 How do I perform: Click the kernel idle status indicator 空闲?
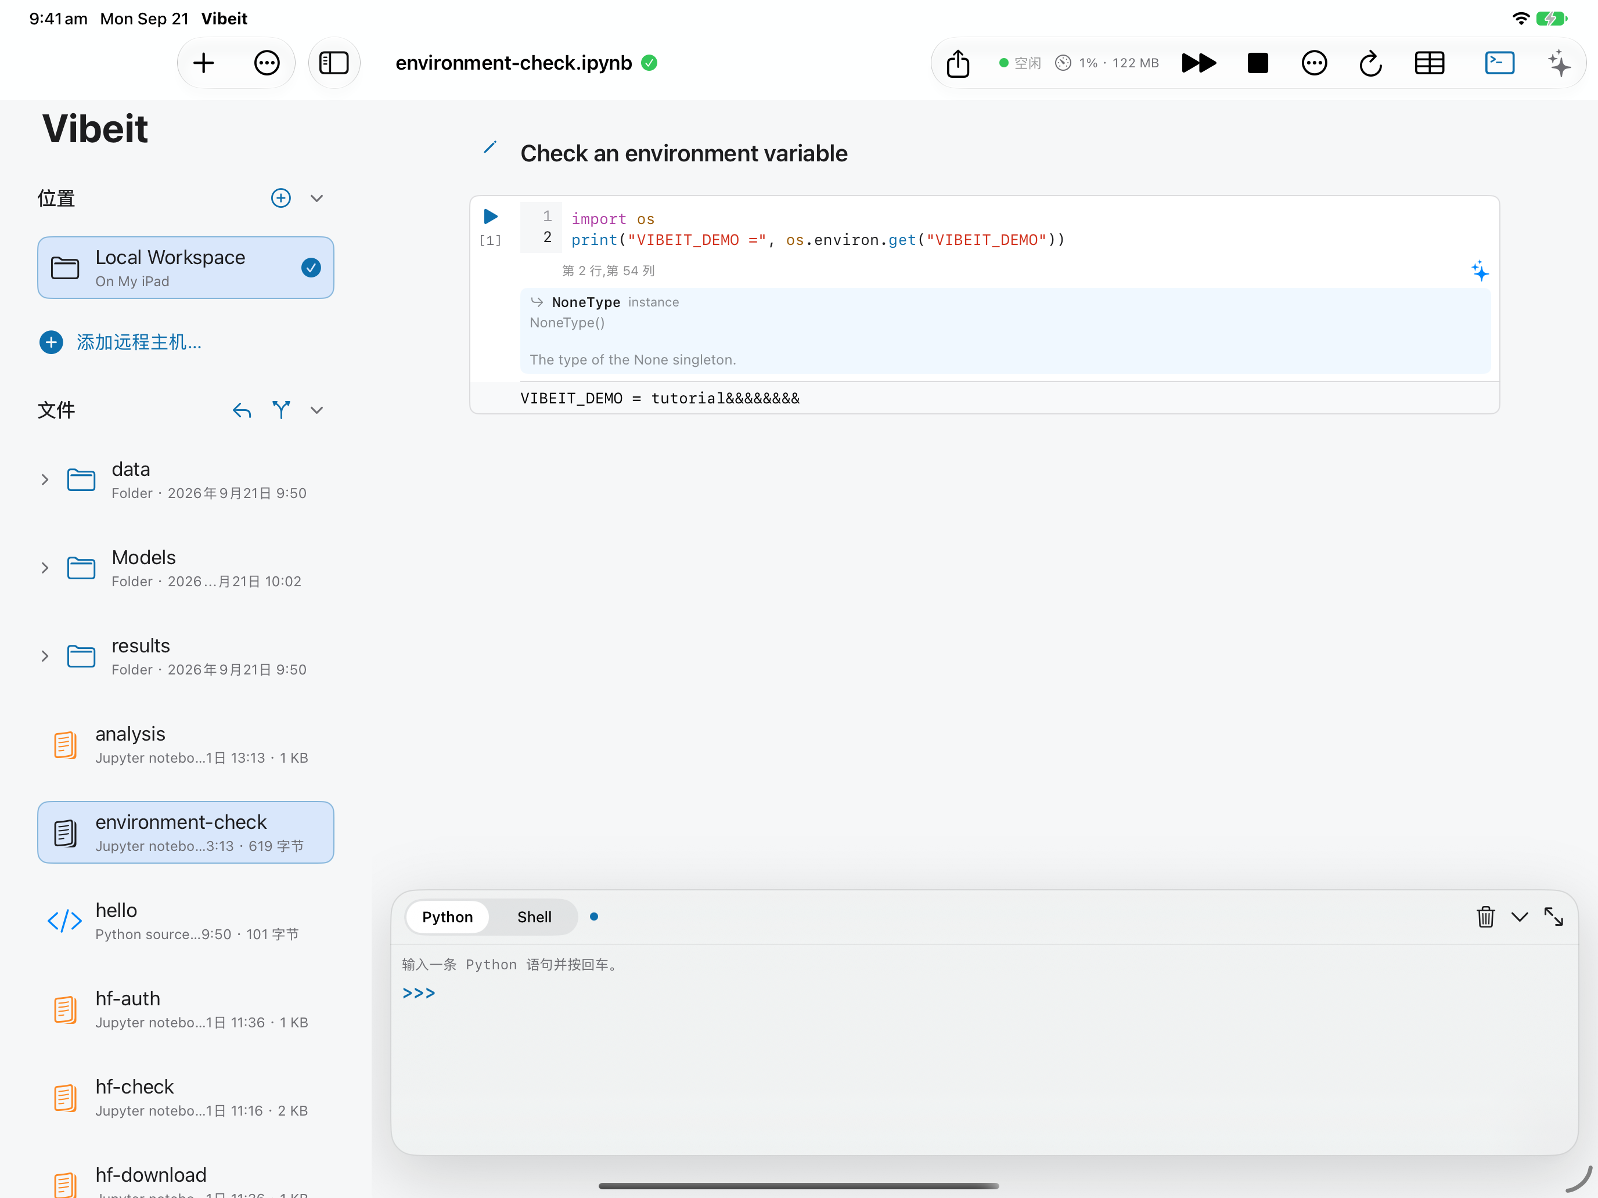click(x=1020, y=63)
